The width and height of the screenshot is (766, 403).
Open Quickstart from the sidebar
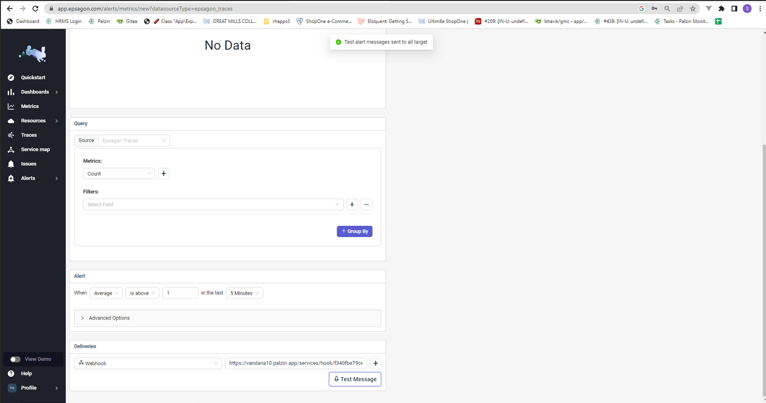(33, 77)
